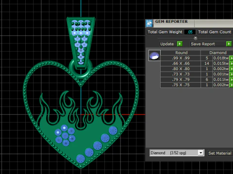Click the Diamond column header
The image size is (233, 174).
point(217,53)
